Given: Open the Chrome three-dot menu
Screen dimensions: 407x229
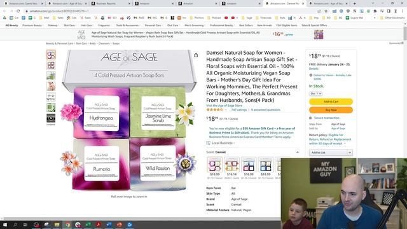Looking at the screenshot, I should (403, 11).
